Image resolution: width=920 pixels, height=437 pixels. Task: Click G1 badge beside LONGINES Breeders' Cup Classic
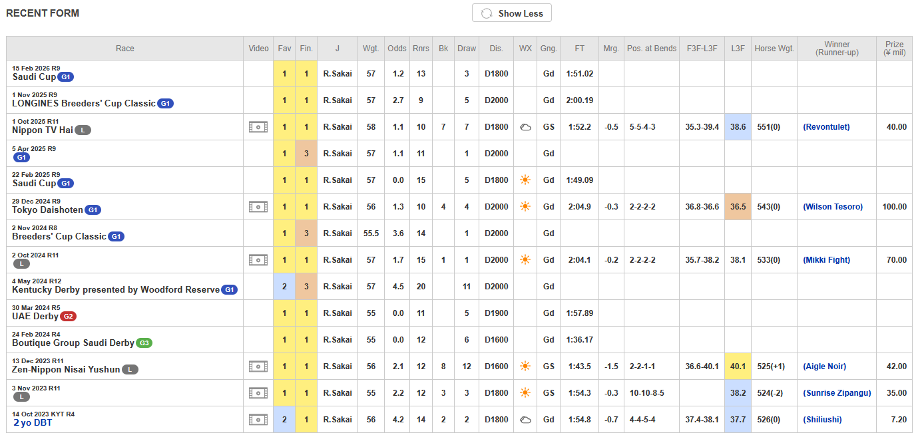click(x=165, y=104)
